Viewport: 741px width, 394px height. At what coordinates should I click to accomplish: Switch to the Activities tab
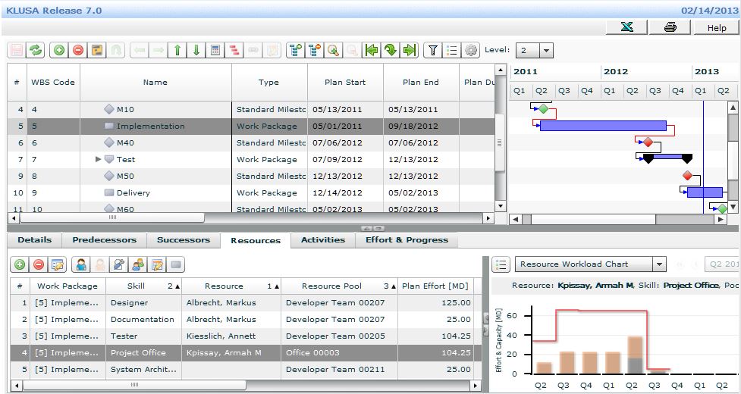click(x=323, y=239)
